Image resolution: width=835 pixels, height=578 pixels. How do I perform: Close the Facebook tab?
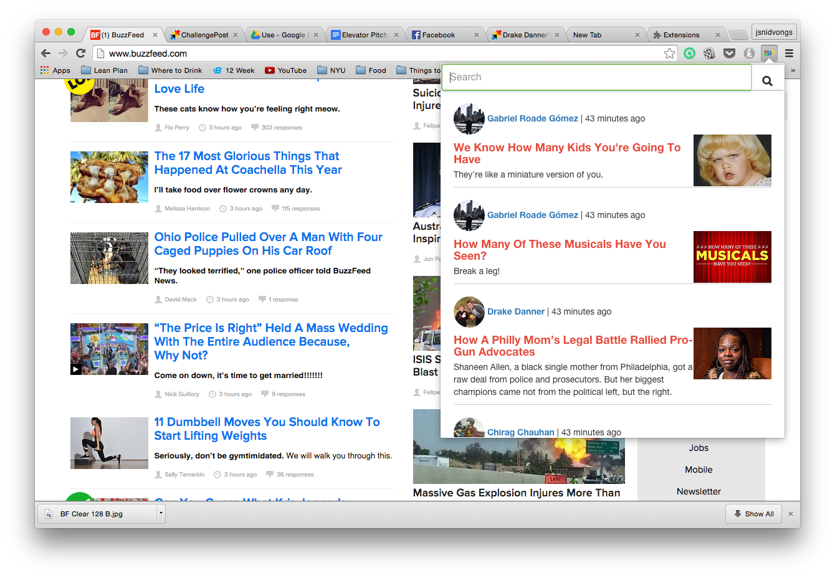[477, 35]
